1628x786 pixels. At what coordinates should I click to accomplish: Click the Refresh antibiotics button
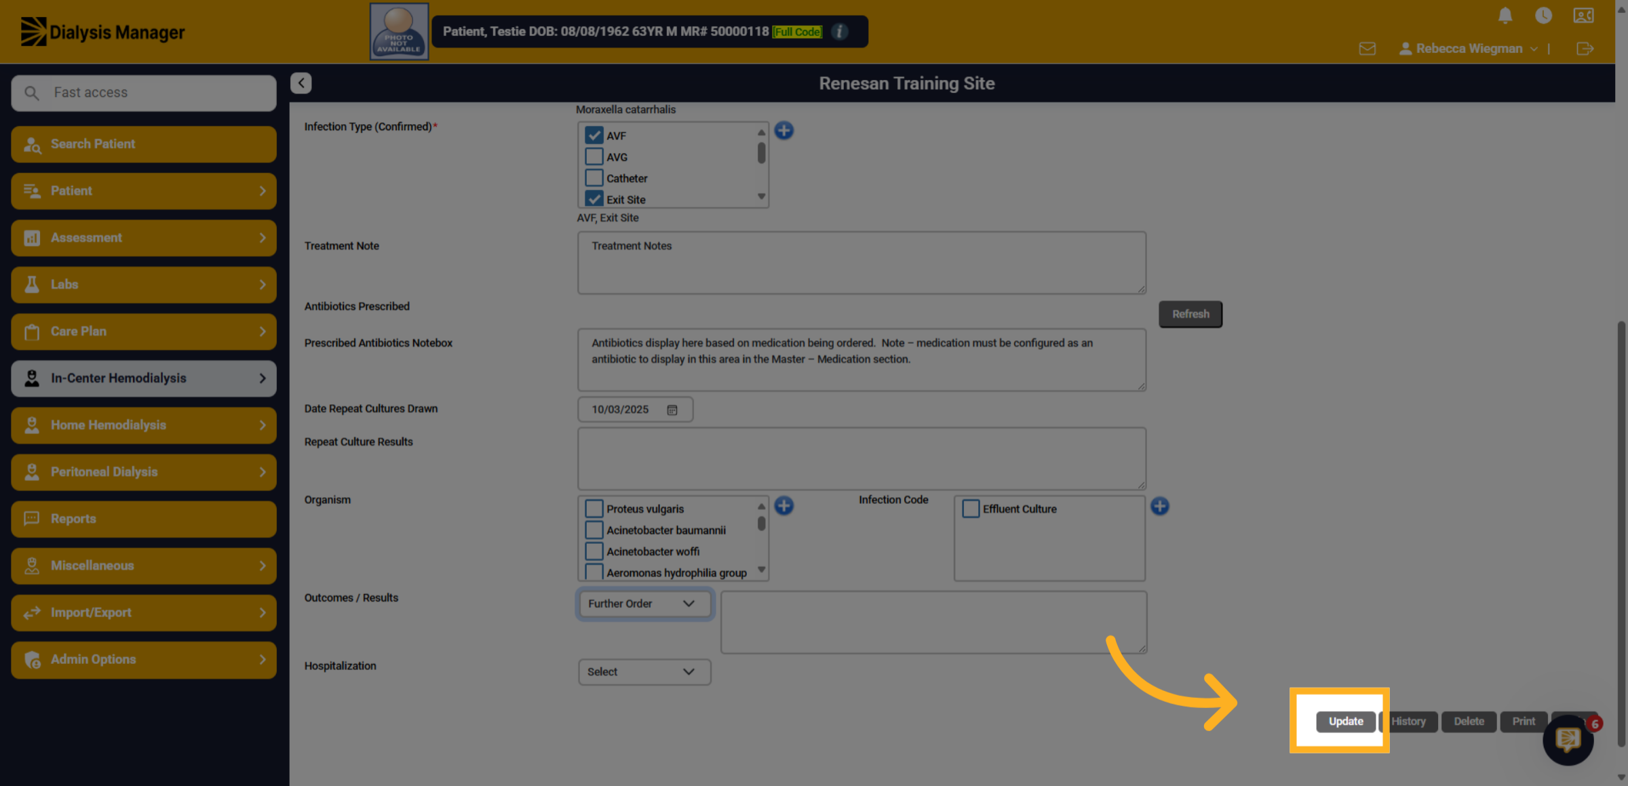pos(1190,314)
